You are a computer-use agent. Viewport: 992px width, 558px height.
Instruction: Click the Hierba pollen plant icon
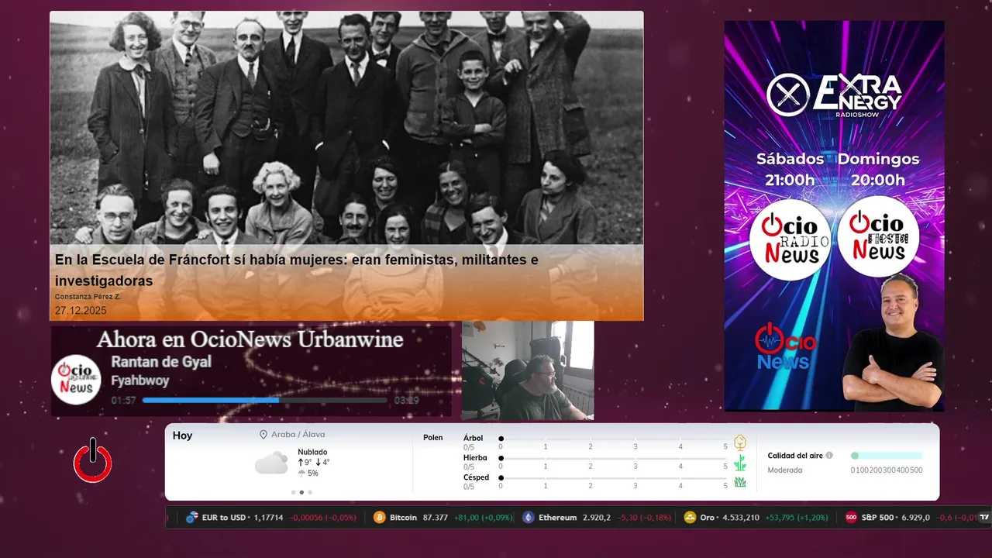click(740, 463)
